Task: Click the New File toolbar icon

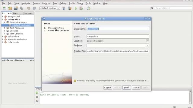Action: [5, 8]
